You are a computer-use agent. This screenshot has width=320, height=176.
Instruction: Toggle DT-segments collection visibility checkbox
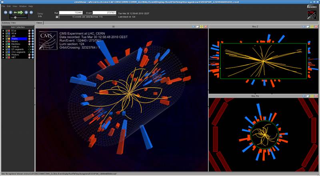pyautogui.click(x=6, y=50)
